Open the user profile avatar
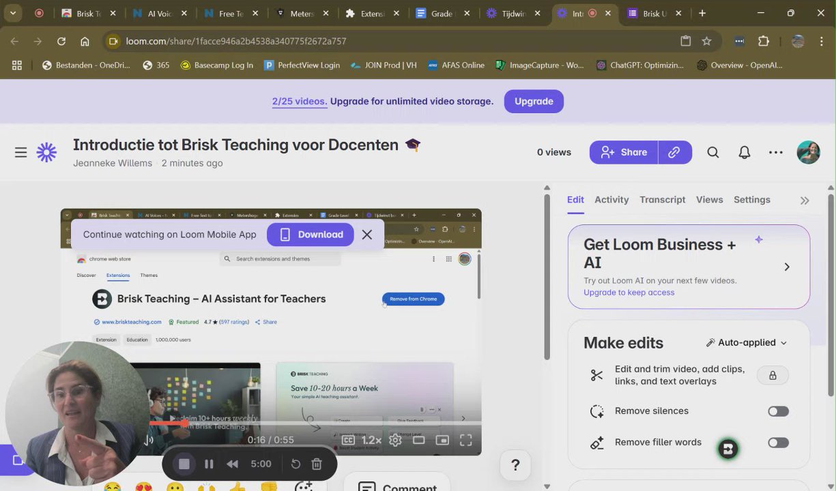The image size is (836, 491). (809, 152)
